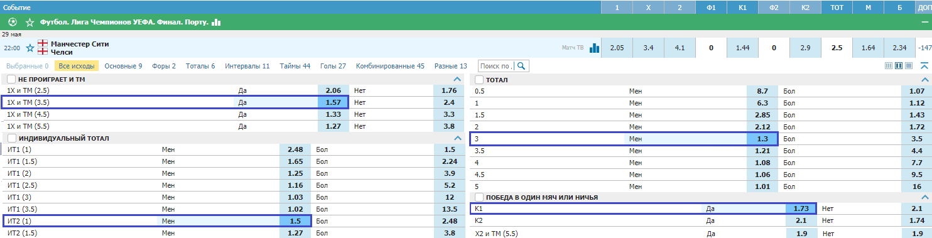This screenshot has width=932, height=238.
Task: Open the Тоталы 6 tab
Action: pyautogui.click(x=200, y=66)
